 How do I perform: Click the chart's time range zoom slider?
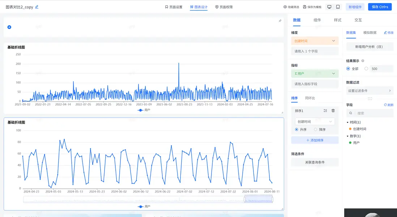(x=258, y=199)
